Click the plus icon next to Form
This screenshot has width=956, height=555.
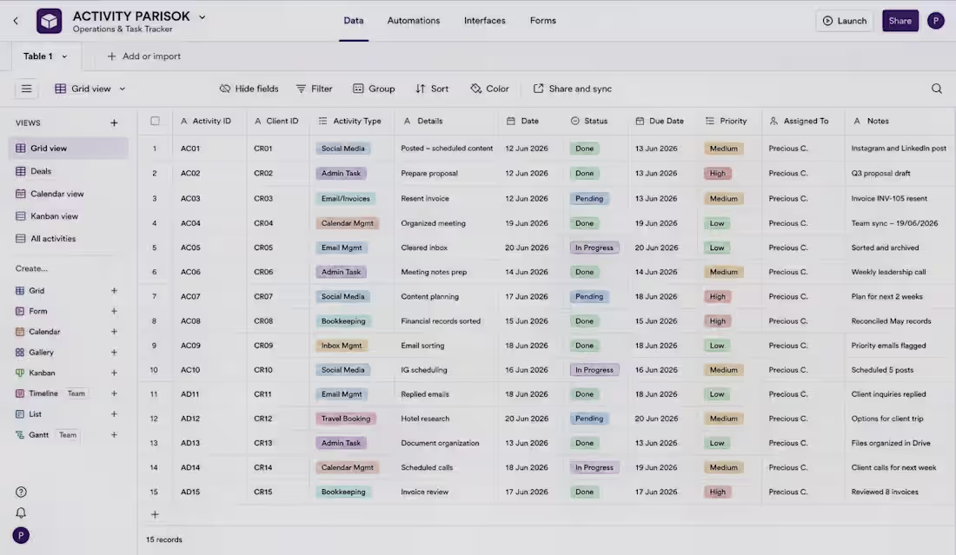(x=114, y=311)
